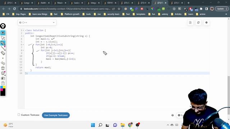Open the Chrome profile avatar
This screenshot has width=230, height=129.
click(212, 9)
